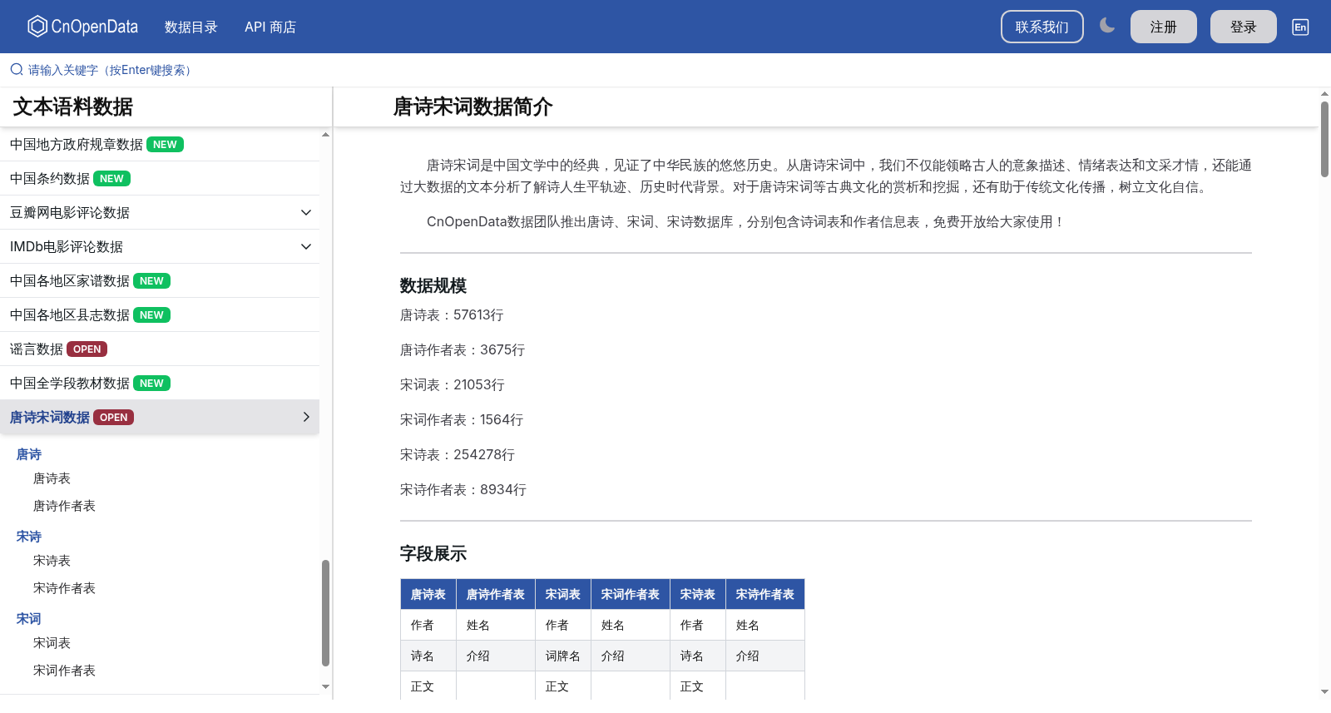This screenshot has height=713, width=1331.
Task: Open 中国全学段教材数据 item
Action: pyautogui.click(x=160, y=383)
